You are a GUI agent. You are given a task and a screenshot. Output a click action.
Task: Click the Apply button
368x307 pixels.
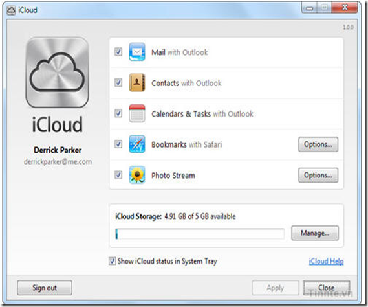click(276, 288)
